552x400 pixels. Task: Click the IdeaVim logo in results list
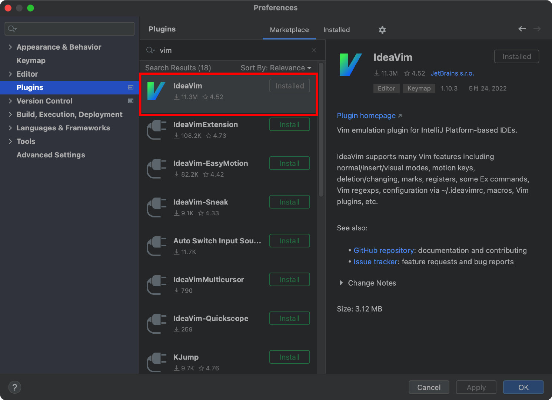(x=156, y=91)
